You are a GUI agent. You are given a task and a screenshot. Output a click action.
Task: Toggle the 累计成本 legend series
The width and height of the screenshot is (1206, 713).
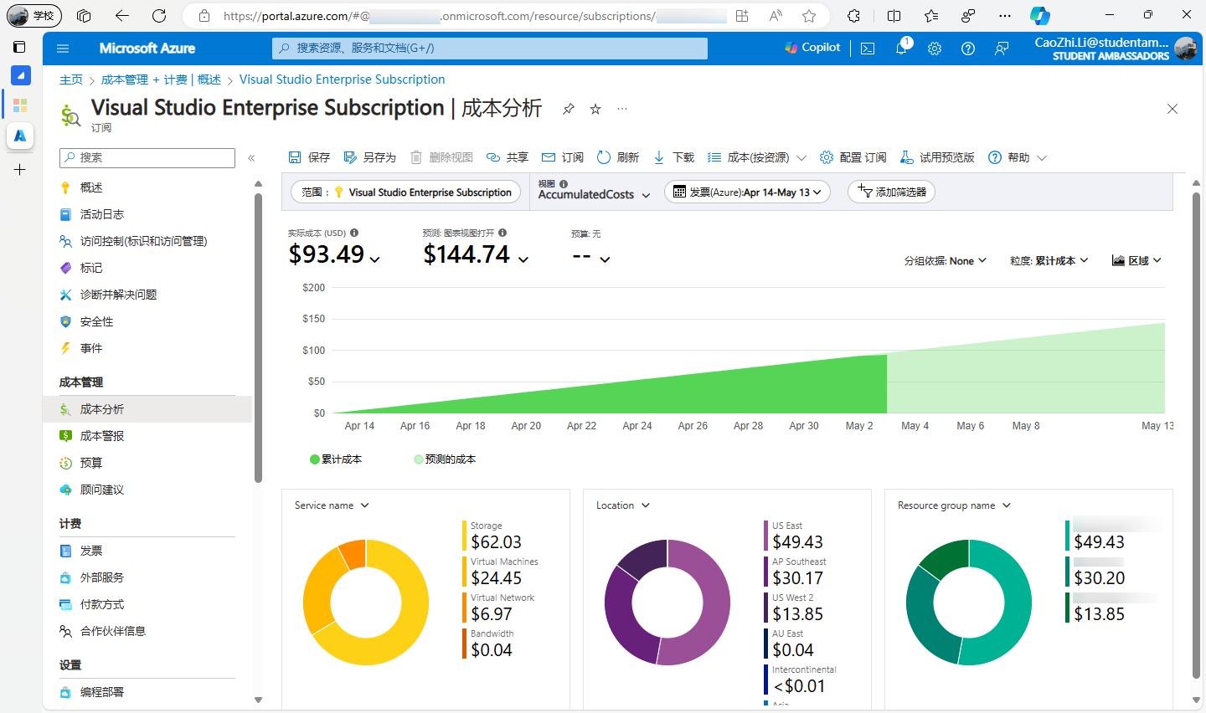(x=336, y=459)
